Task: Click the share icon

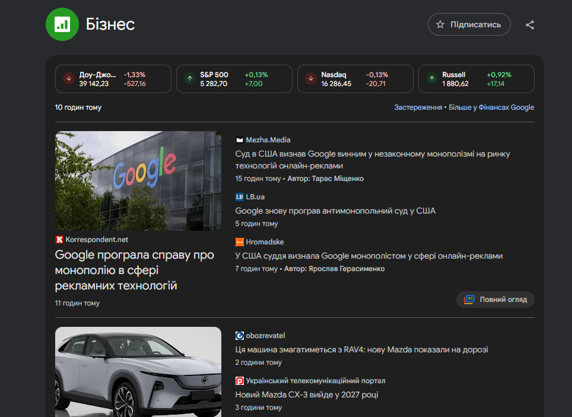Action: (530, 25)
